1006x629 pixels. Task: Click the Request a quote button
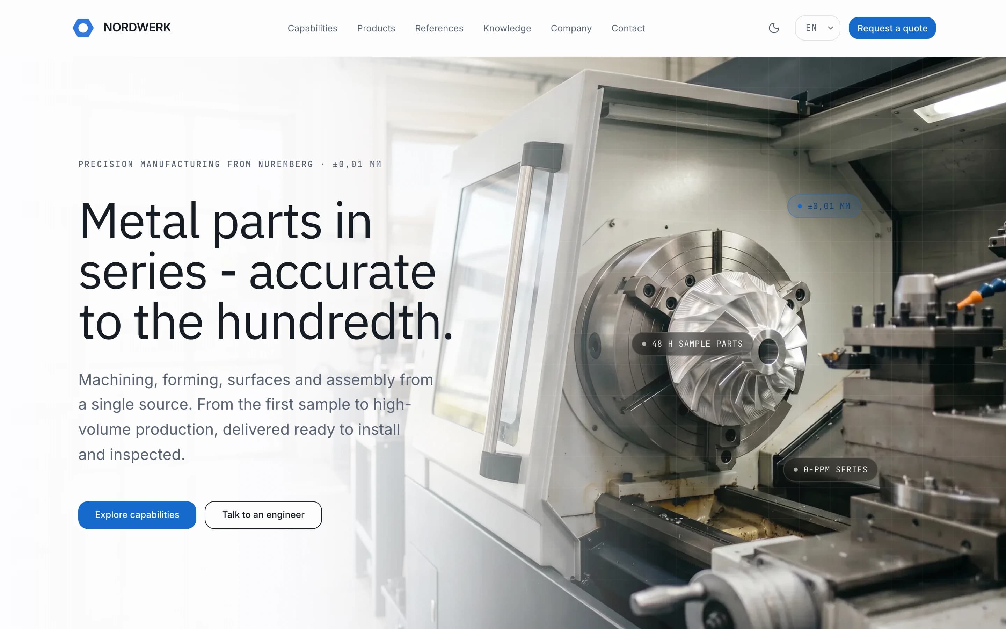(892, 28)
